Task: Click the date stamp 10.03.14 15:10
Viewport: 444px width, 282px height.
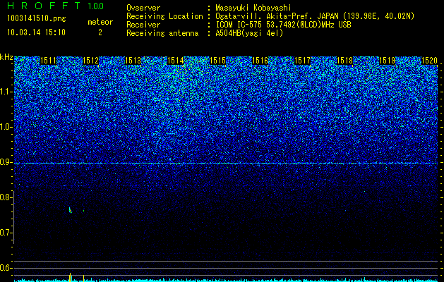Action: (x=36, y=32)
